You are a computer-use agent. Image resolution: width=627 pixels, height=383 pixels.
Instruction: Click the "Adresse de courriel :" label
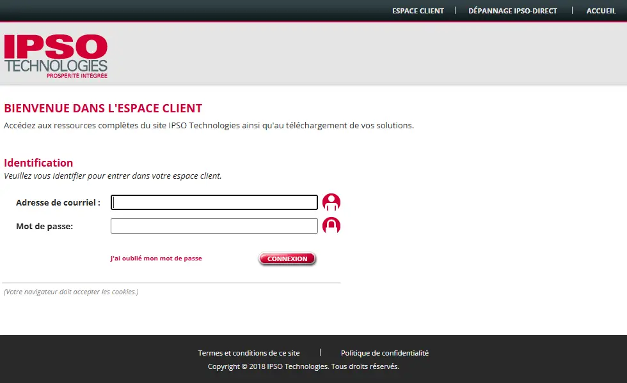(x=58, y=203)
